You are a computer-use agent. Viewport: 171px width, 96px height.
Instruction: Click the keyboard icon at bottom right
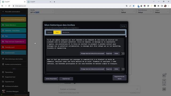coord(164,89)
